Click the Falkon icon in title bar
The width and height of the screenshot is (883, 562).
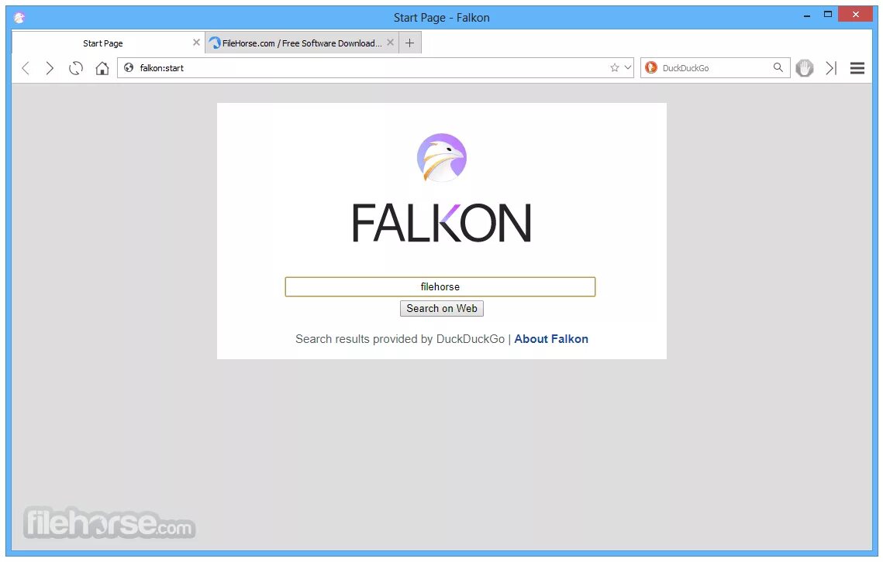point(19,18)
